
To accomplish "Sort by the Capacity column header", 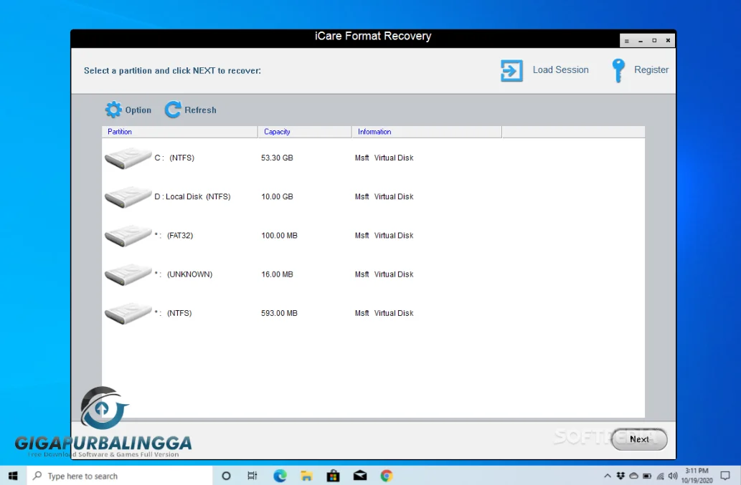I will (278, 132).
